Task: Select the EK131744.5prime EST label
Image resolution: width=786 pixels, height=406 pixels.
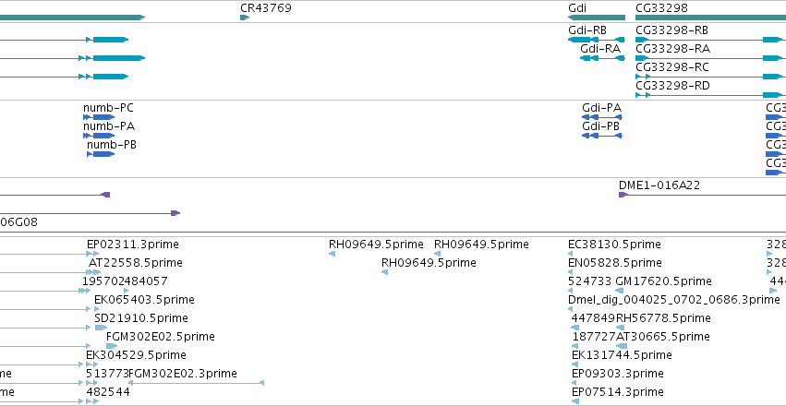Action: tap(622, 355)
